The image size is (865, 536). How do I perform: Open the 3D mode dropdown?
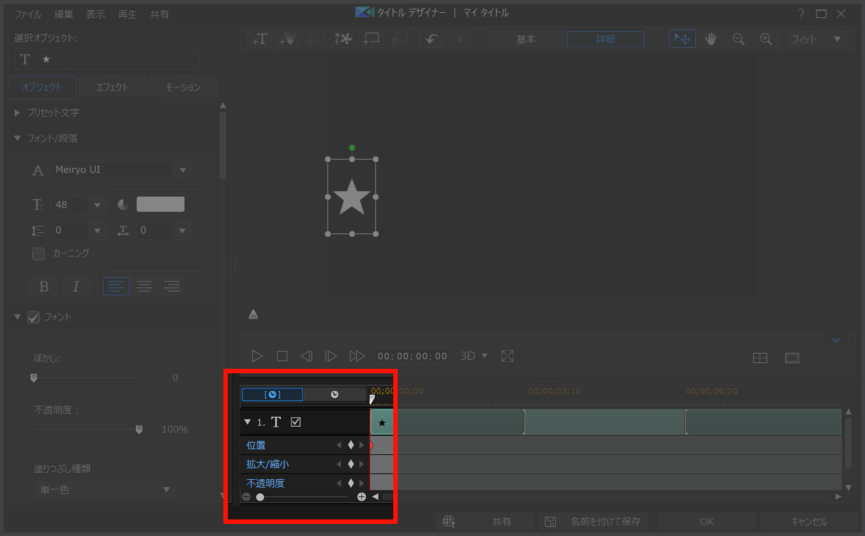coord(484,356)
